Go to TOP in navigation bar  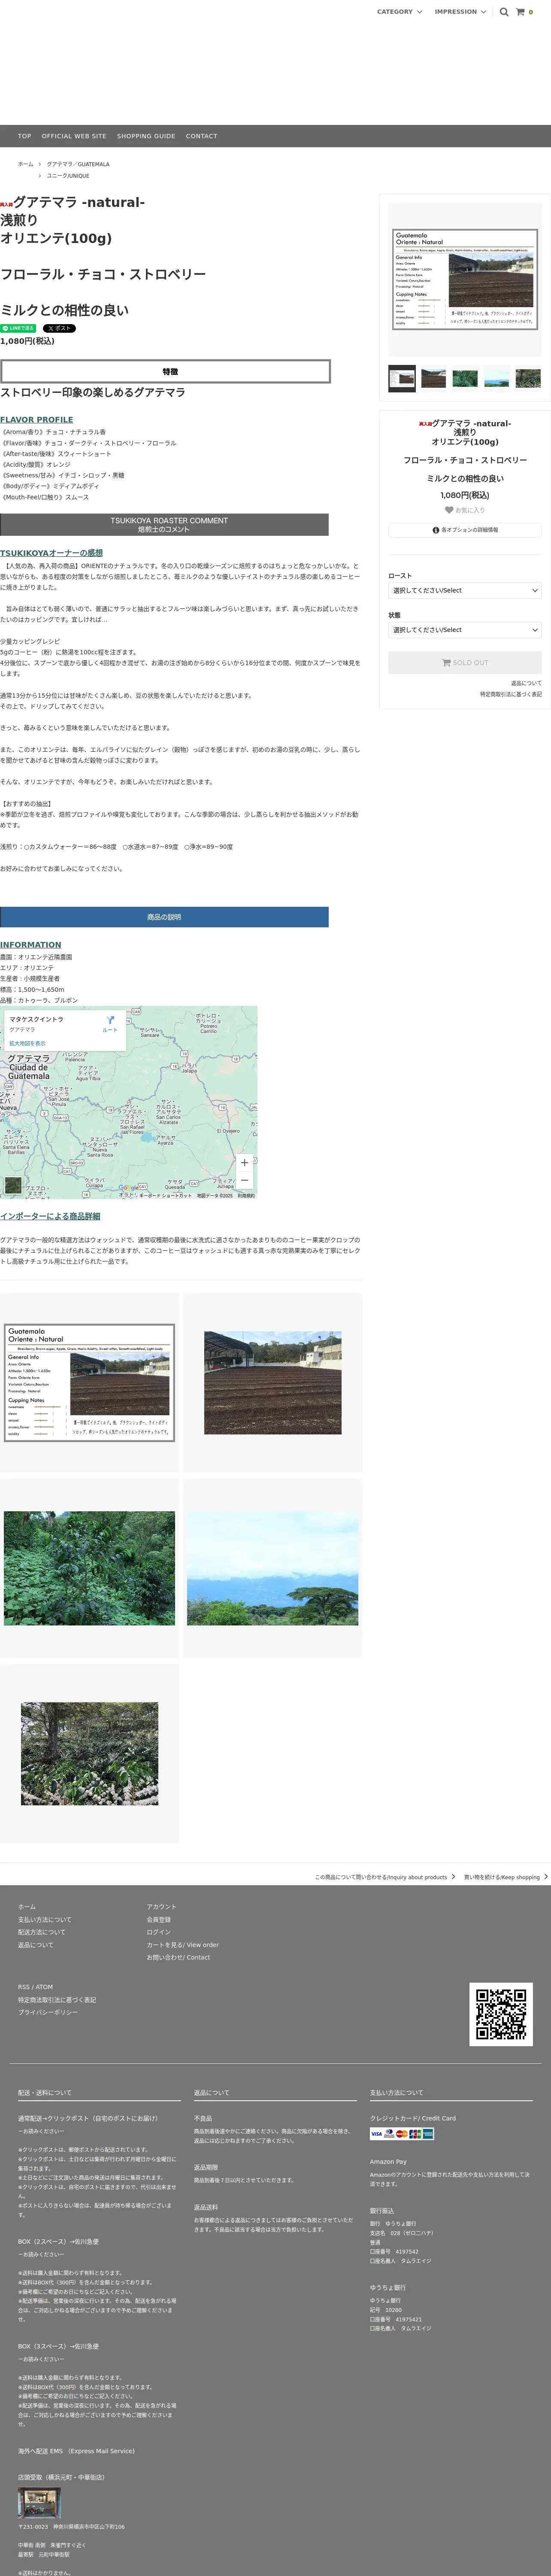point(24,136)
